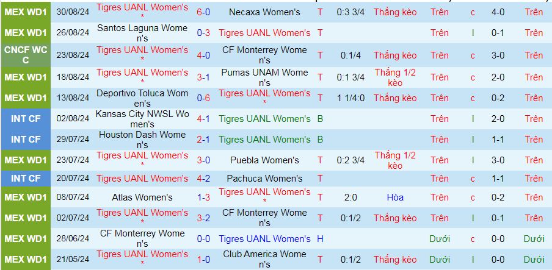Image resolution: width=552 pixels, height=270 pixels.
Task: Click the Club America Women's team link
Action: pyautogui.click(x=264, y=259)
